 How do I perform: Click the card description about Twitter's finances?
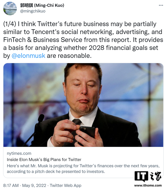click(83, 169)
